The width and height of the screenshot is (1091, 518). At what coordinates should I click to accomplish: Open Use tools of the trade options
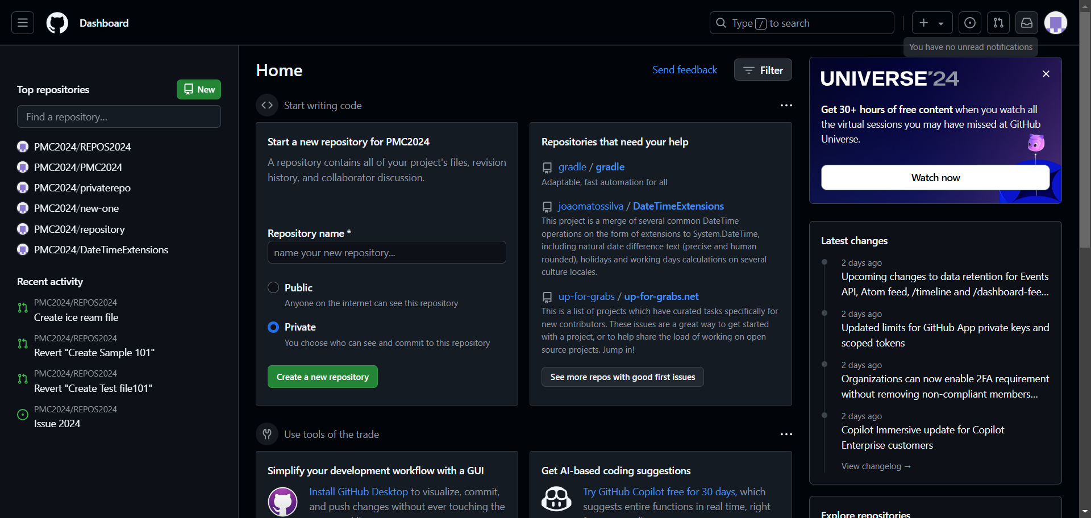pyautogui.click(x=786, y=435)
